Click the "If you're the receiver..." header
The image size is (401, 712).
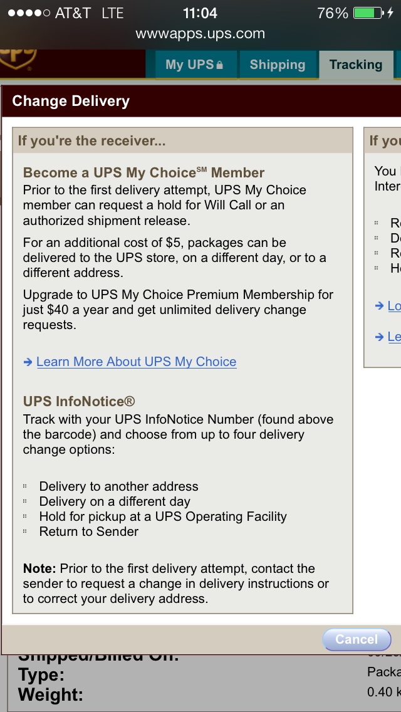[91, 140]
